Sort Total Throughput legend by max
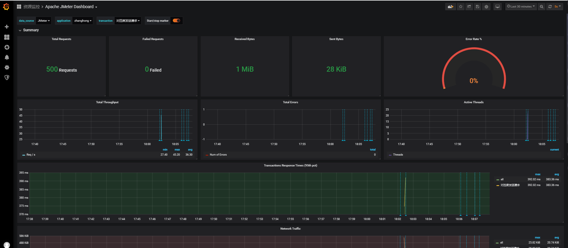The height and width of the screenshot is (248, 568). point(177,150)
